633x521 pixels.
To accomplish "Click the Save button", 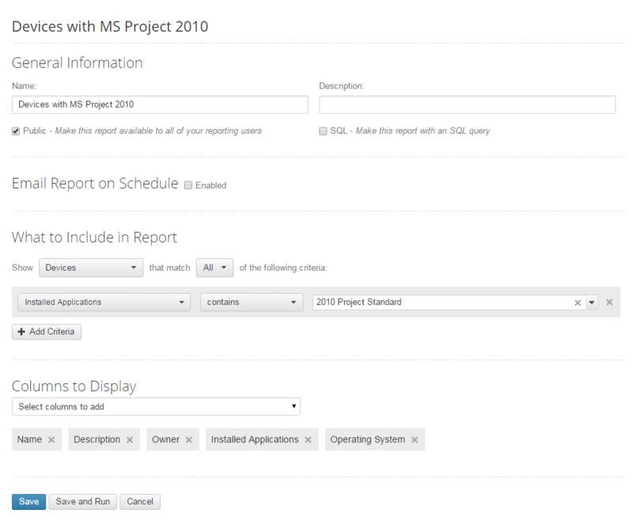I will (28, 501).
